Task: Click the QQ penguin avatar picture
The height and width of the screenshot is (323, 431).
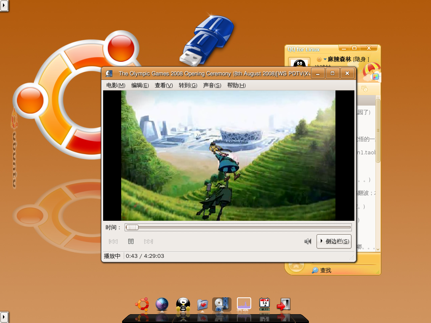Action: (299, 63)
